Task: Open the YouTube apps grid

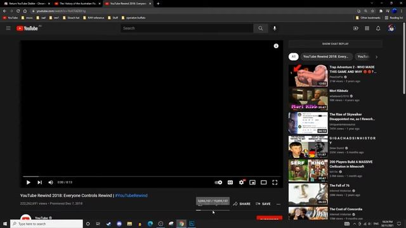Action: 367,28
